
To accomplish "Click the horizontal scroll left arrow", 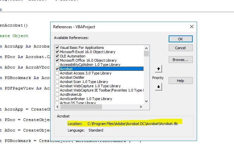I will tap(58, 107).
